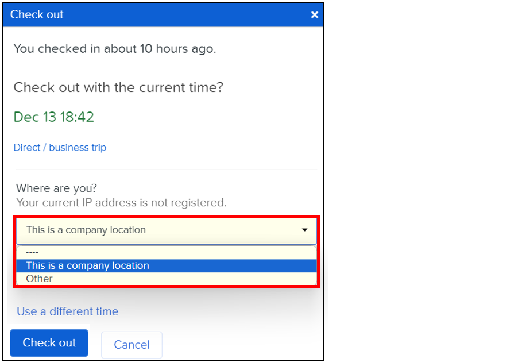Click the 'Where are you?' label
522x362 pixels.
click(56, 188)
